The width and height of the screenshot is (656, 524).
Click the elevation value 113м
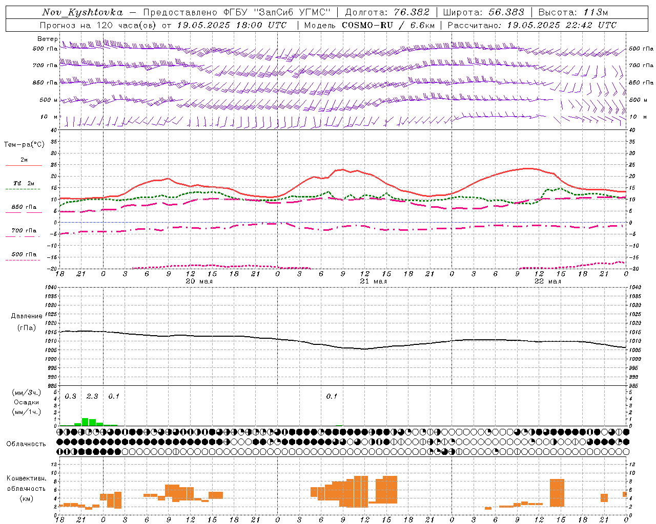(595, 12)
